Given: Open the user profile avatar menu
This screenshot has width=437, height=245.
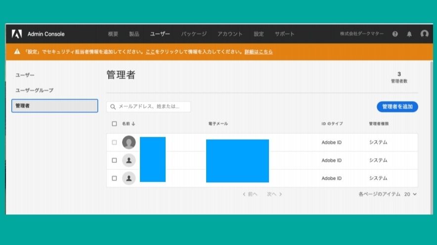Looking at the screenshot, I should click(x=424, y=34).
